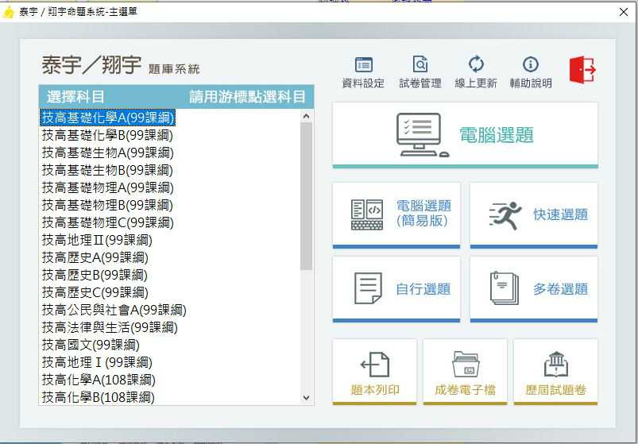Open 自行選題 manual selection tile
Screen dimensions: 638x444
pos(396,289)
